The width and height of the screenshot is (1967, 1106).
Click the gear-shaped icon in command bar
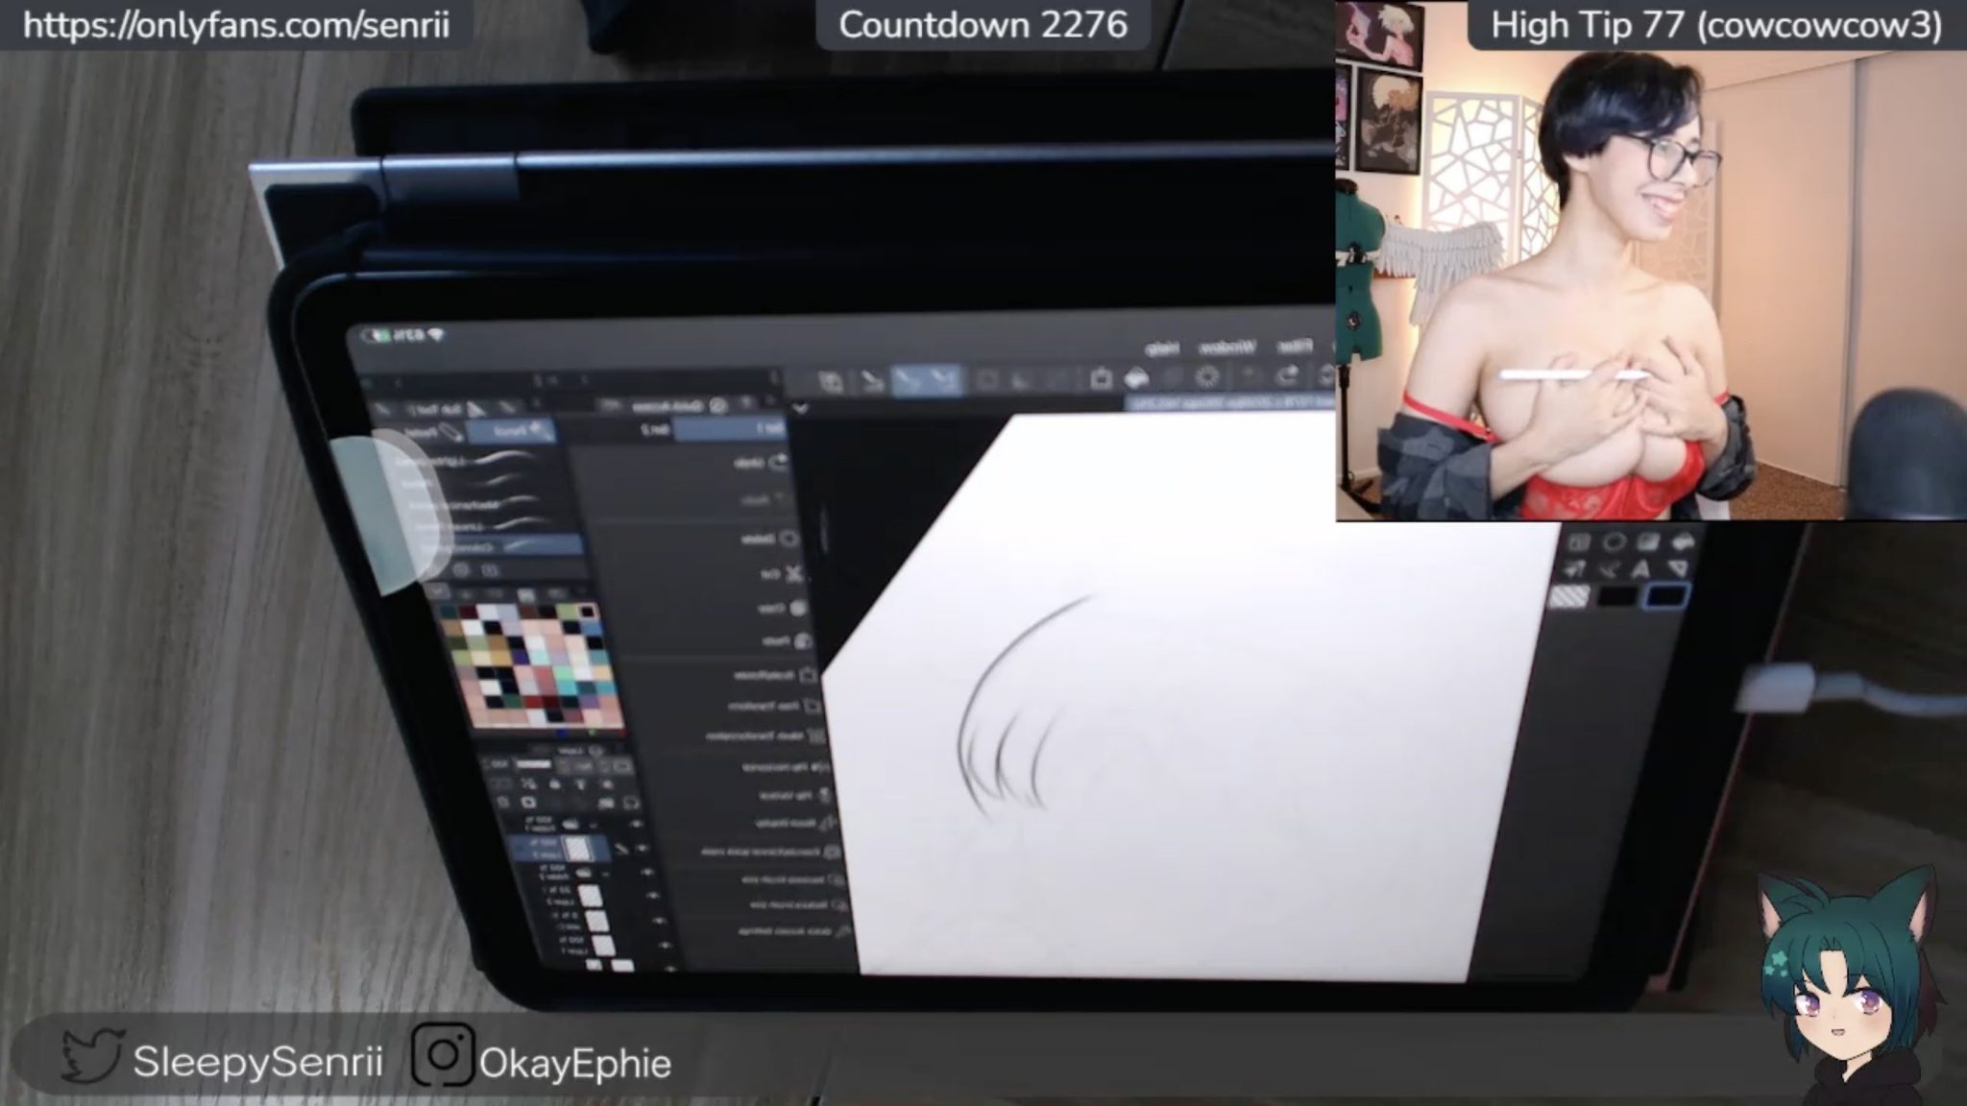[x=1208, y=377]
